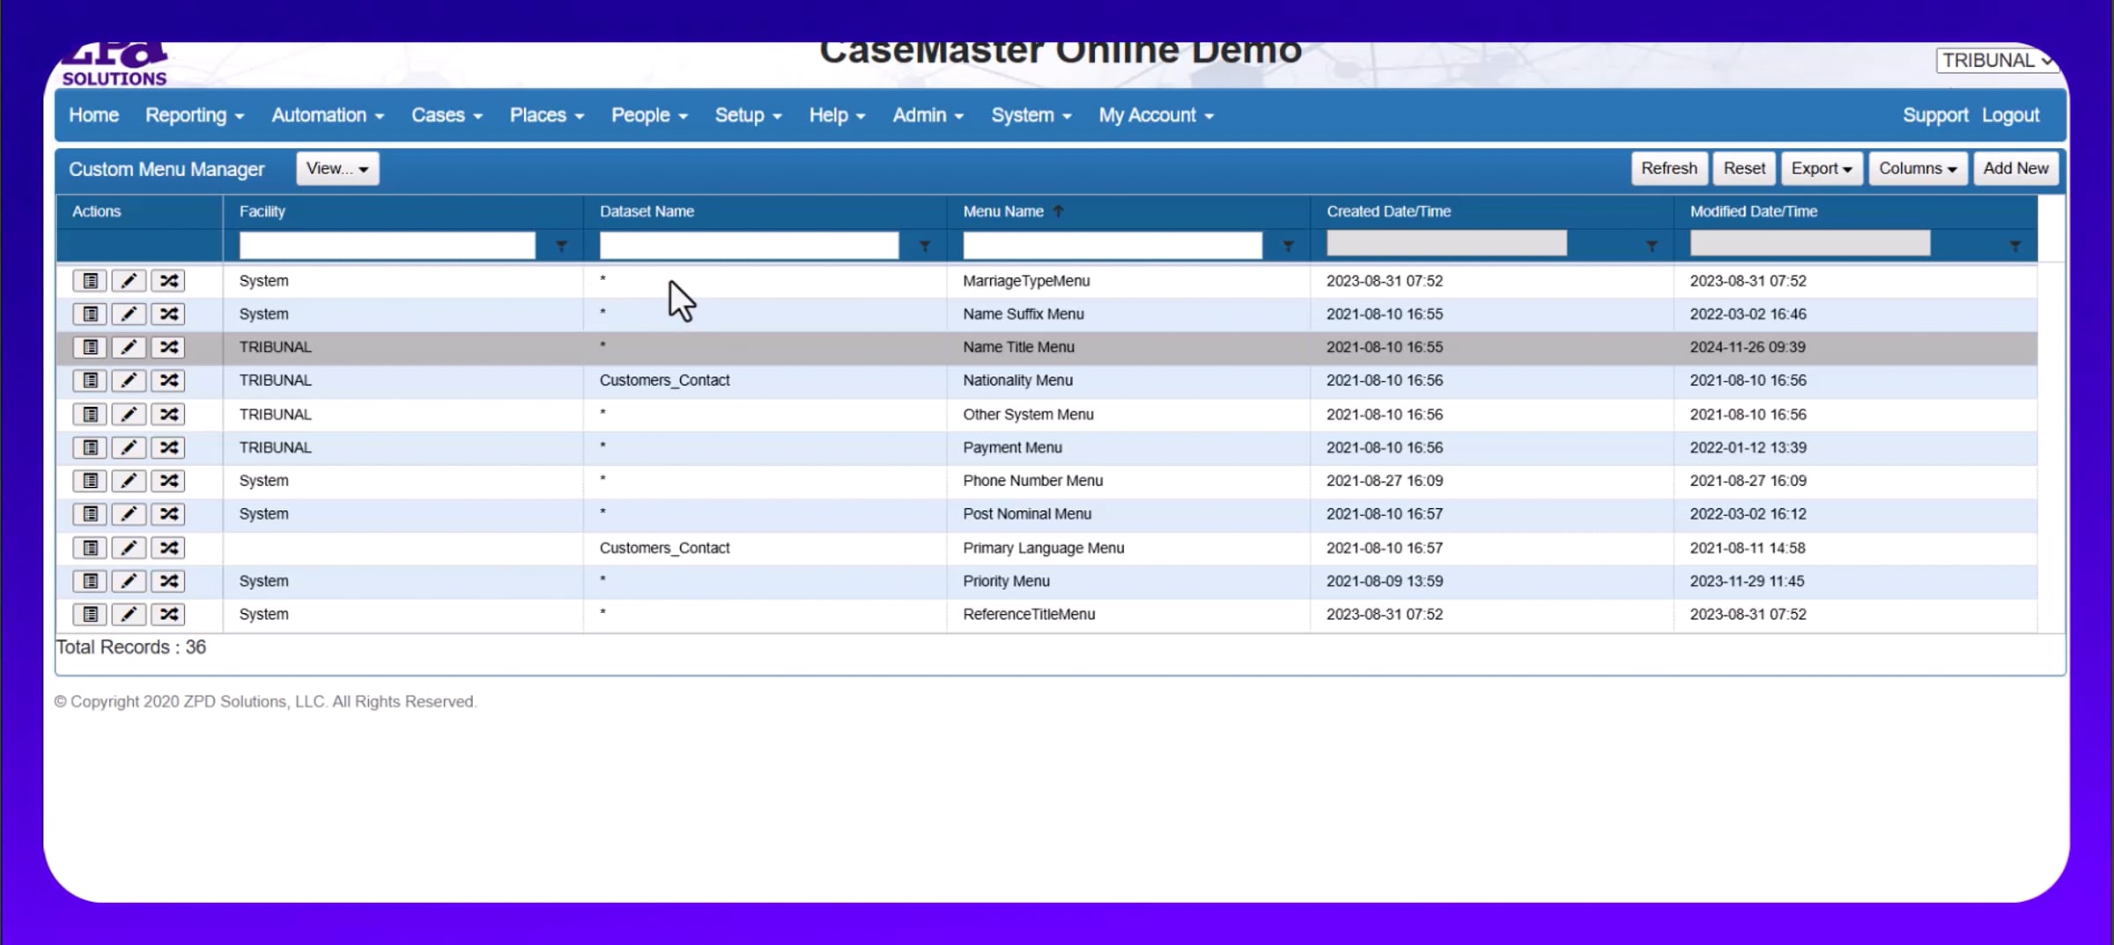Click edit pencil for Post Nominal Menu row

pyautogui.click(x=129, y=514)
